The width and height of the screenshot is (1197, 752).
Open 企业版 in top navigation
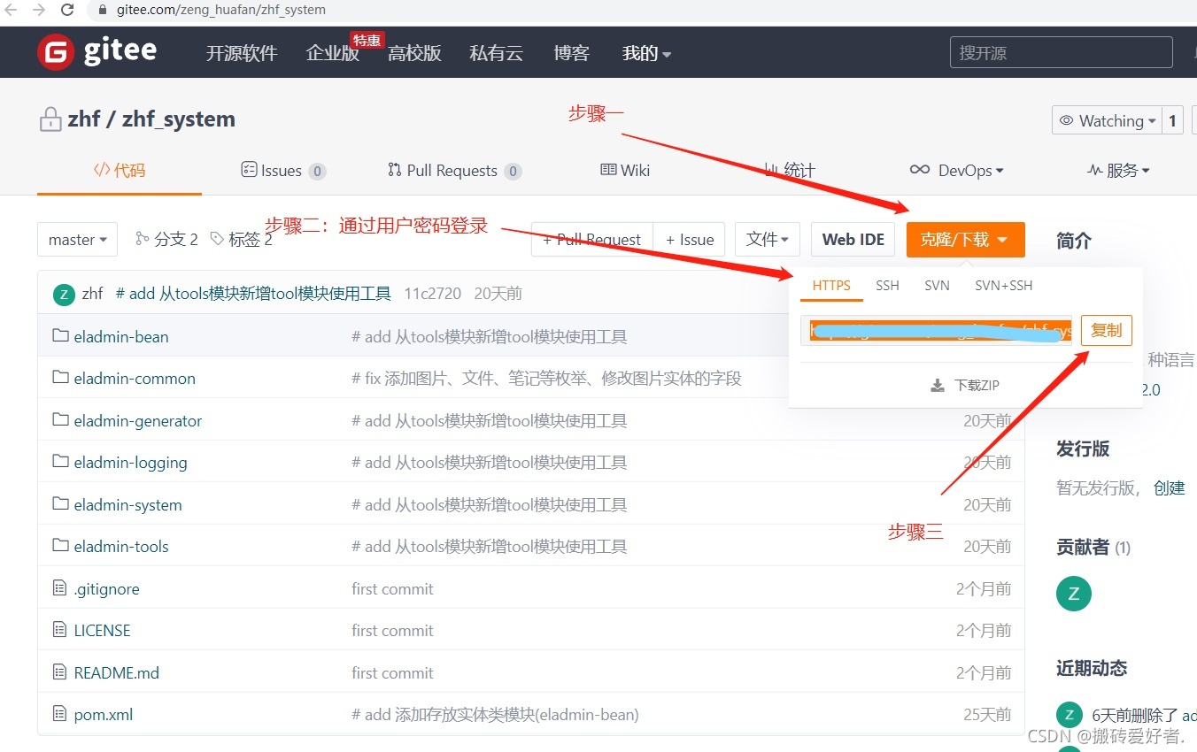click(332, 53)
